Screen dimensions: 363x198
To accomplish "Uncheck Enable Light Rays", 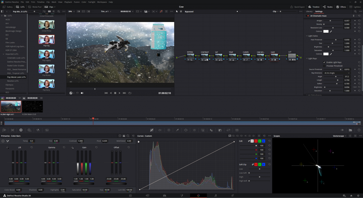I will tap(324, 62).
